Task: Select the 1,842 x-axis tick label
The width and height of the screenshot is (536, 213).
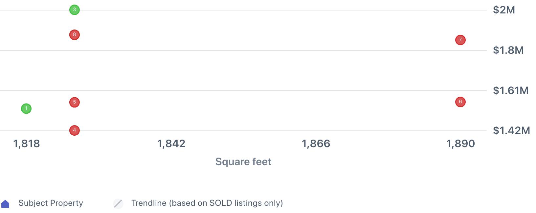Action: click(x=171, y=144)
